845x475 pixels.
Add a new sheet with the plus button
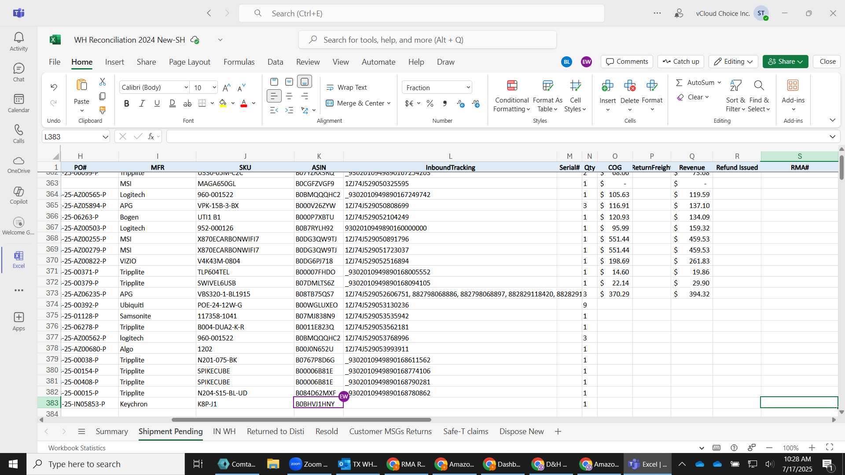click(558, 431)
